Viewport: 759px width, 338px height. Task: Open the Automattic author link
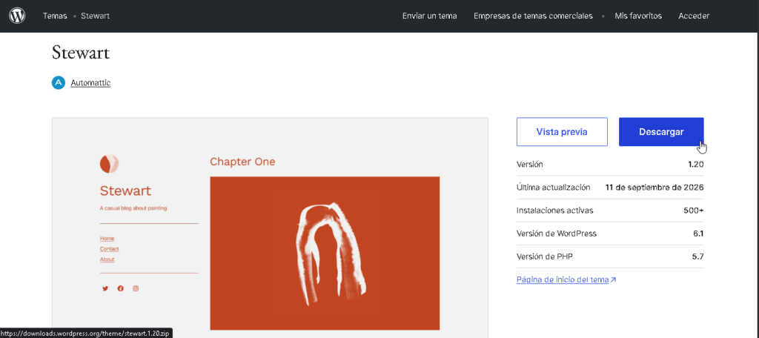coord(90,83)
